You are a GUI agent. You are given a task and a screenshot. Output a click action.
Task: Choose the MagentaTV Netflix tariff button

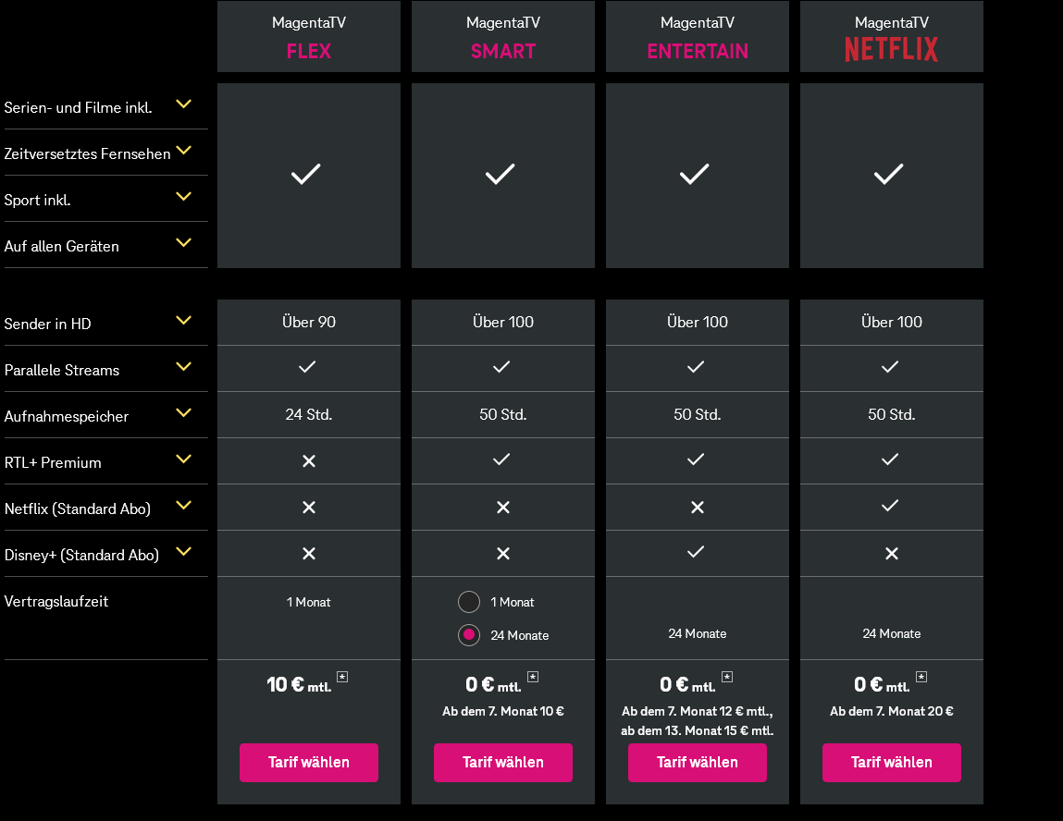[892, 762]
